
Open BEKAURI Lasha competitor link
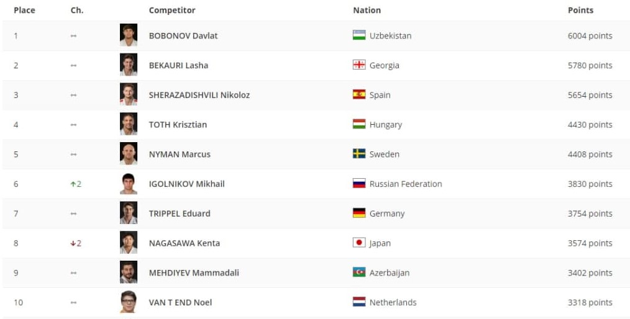click(x=178, y=65)
